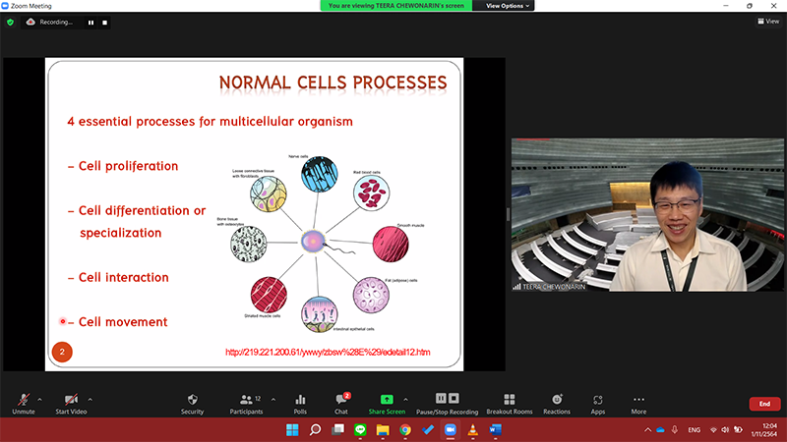Open the battery tray icon
Screen dimensions: 787x442
pyautogui.click(x=738, y=430)
